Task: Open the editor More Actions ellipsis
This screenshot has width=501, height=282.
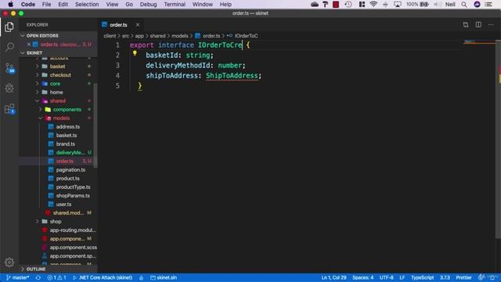Action: [491, 24]
